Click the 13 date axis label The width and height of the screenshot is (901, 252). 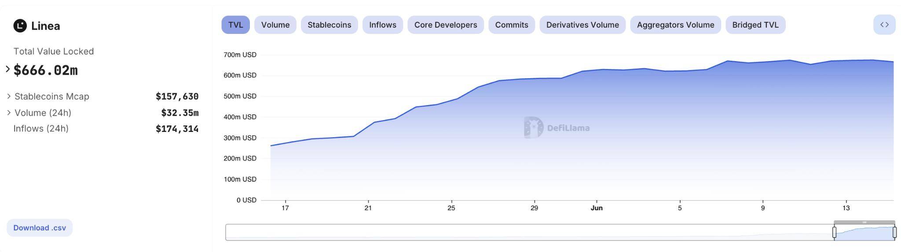point(846,208)
